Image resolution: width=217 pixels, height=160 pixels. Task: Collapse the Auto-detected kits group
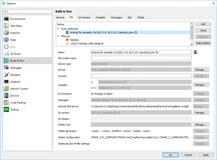58,29
